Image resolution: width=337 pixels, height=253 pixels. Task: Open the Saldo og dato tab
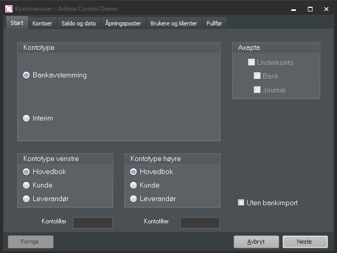[79, 23]
